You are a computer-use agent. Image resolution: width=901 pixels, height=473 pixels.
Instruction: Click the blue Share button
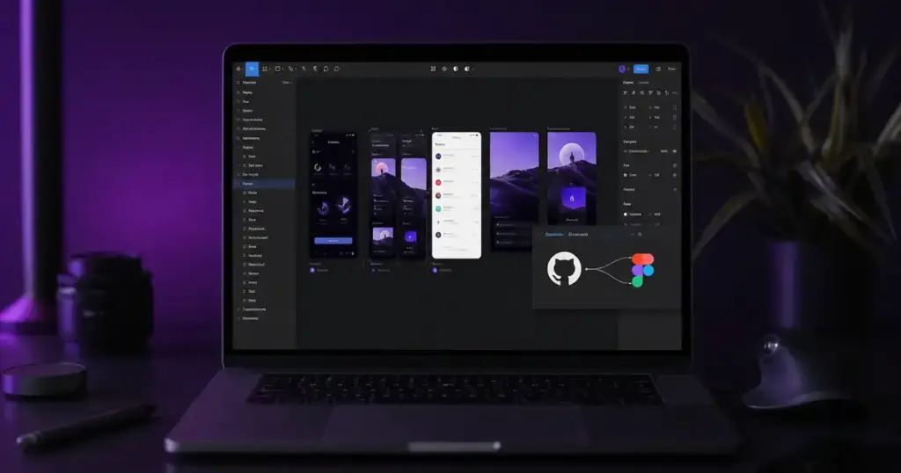641,69
